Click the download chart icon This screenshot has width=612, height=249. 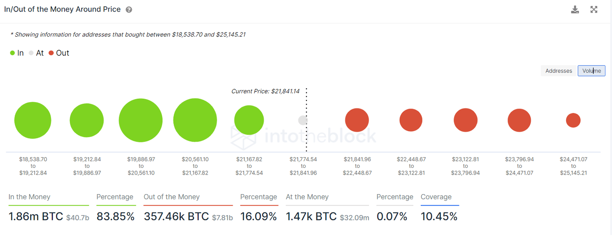pos(575,9)
